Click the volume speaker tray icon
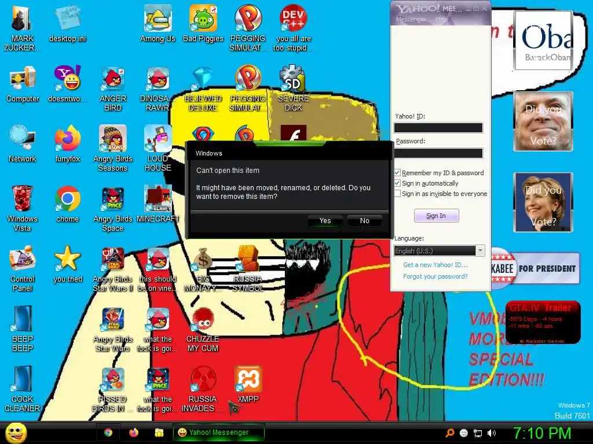Screen dimensions: 593x444 coord(492,433)
